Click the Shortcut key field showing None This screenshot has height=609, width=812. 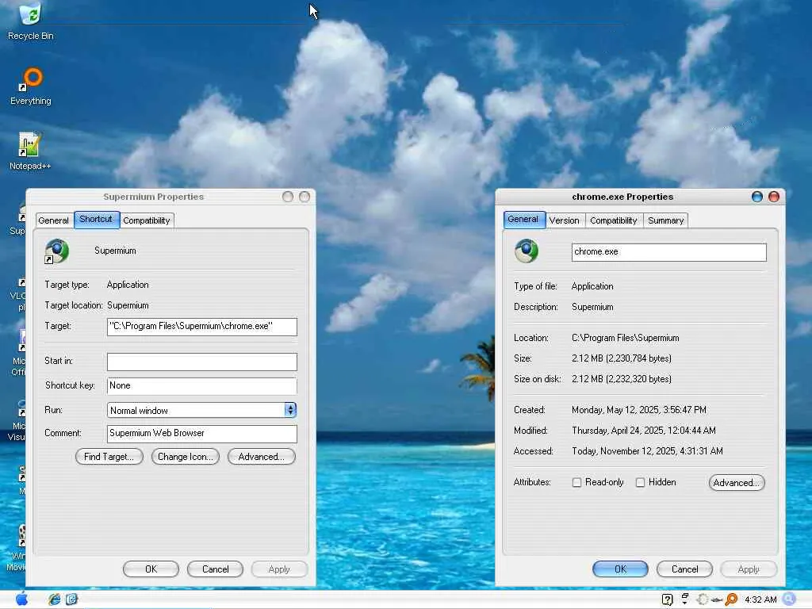point(202,386)
